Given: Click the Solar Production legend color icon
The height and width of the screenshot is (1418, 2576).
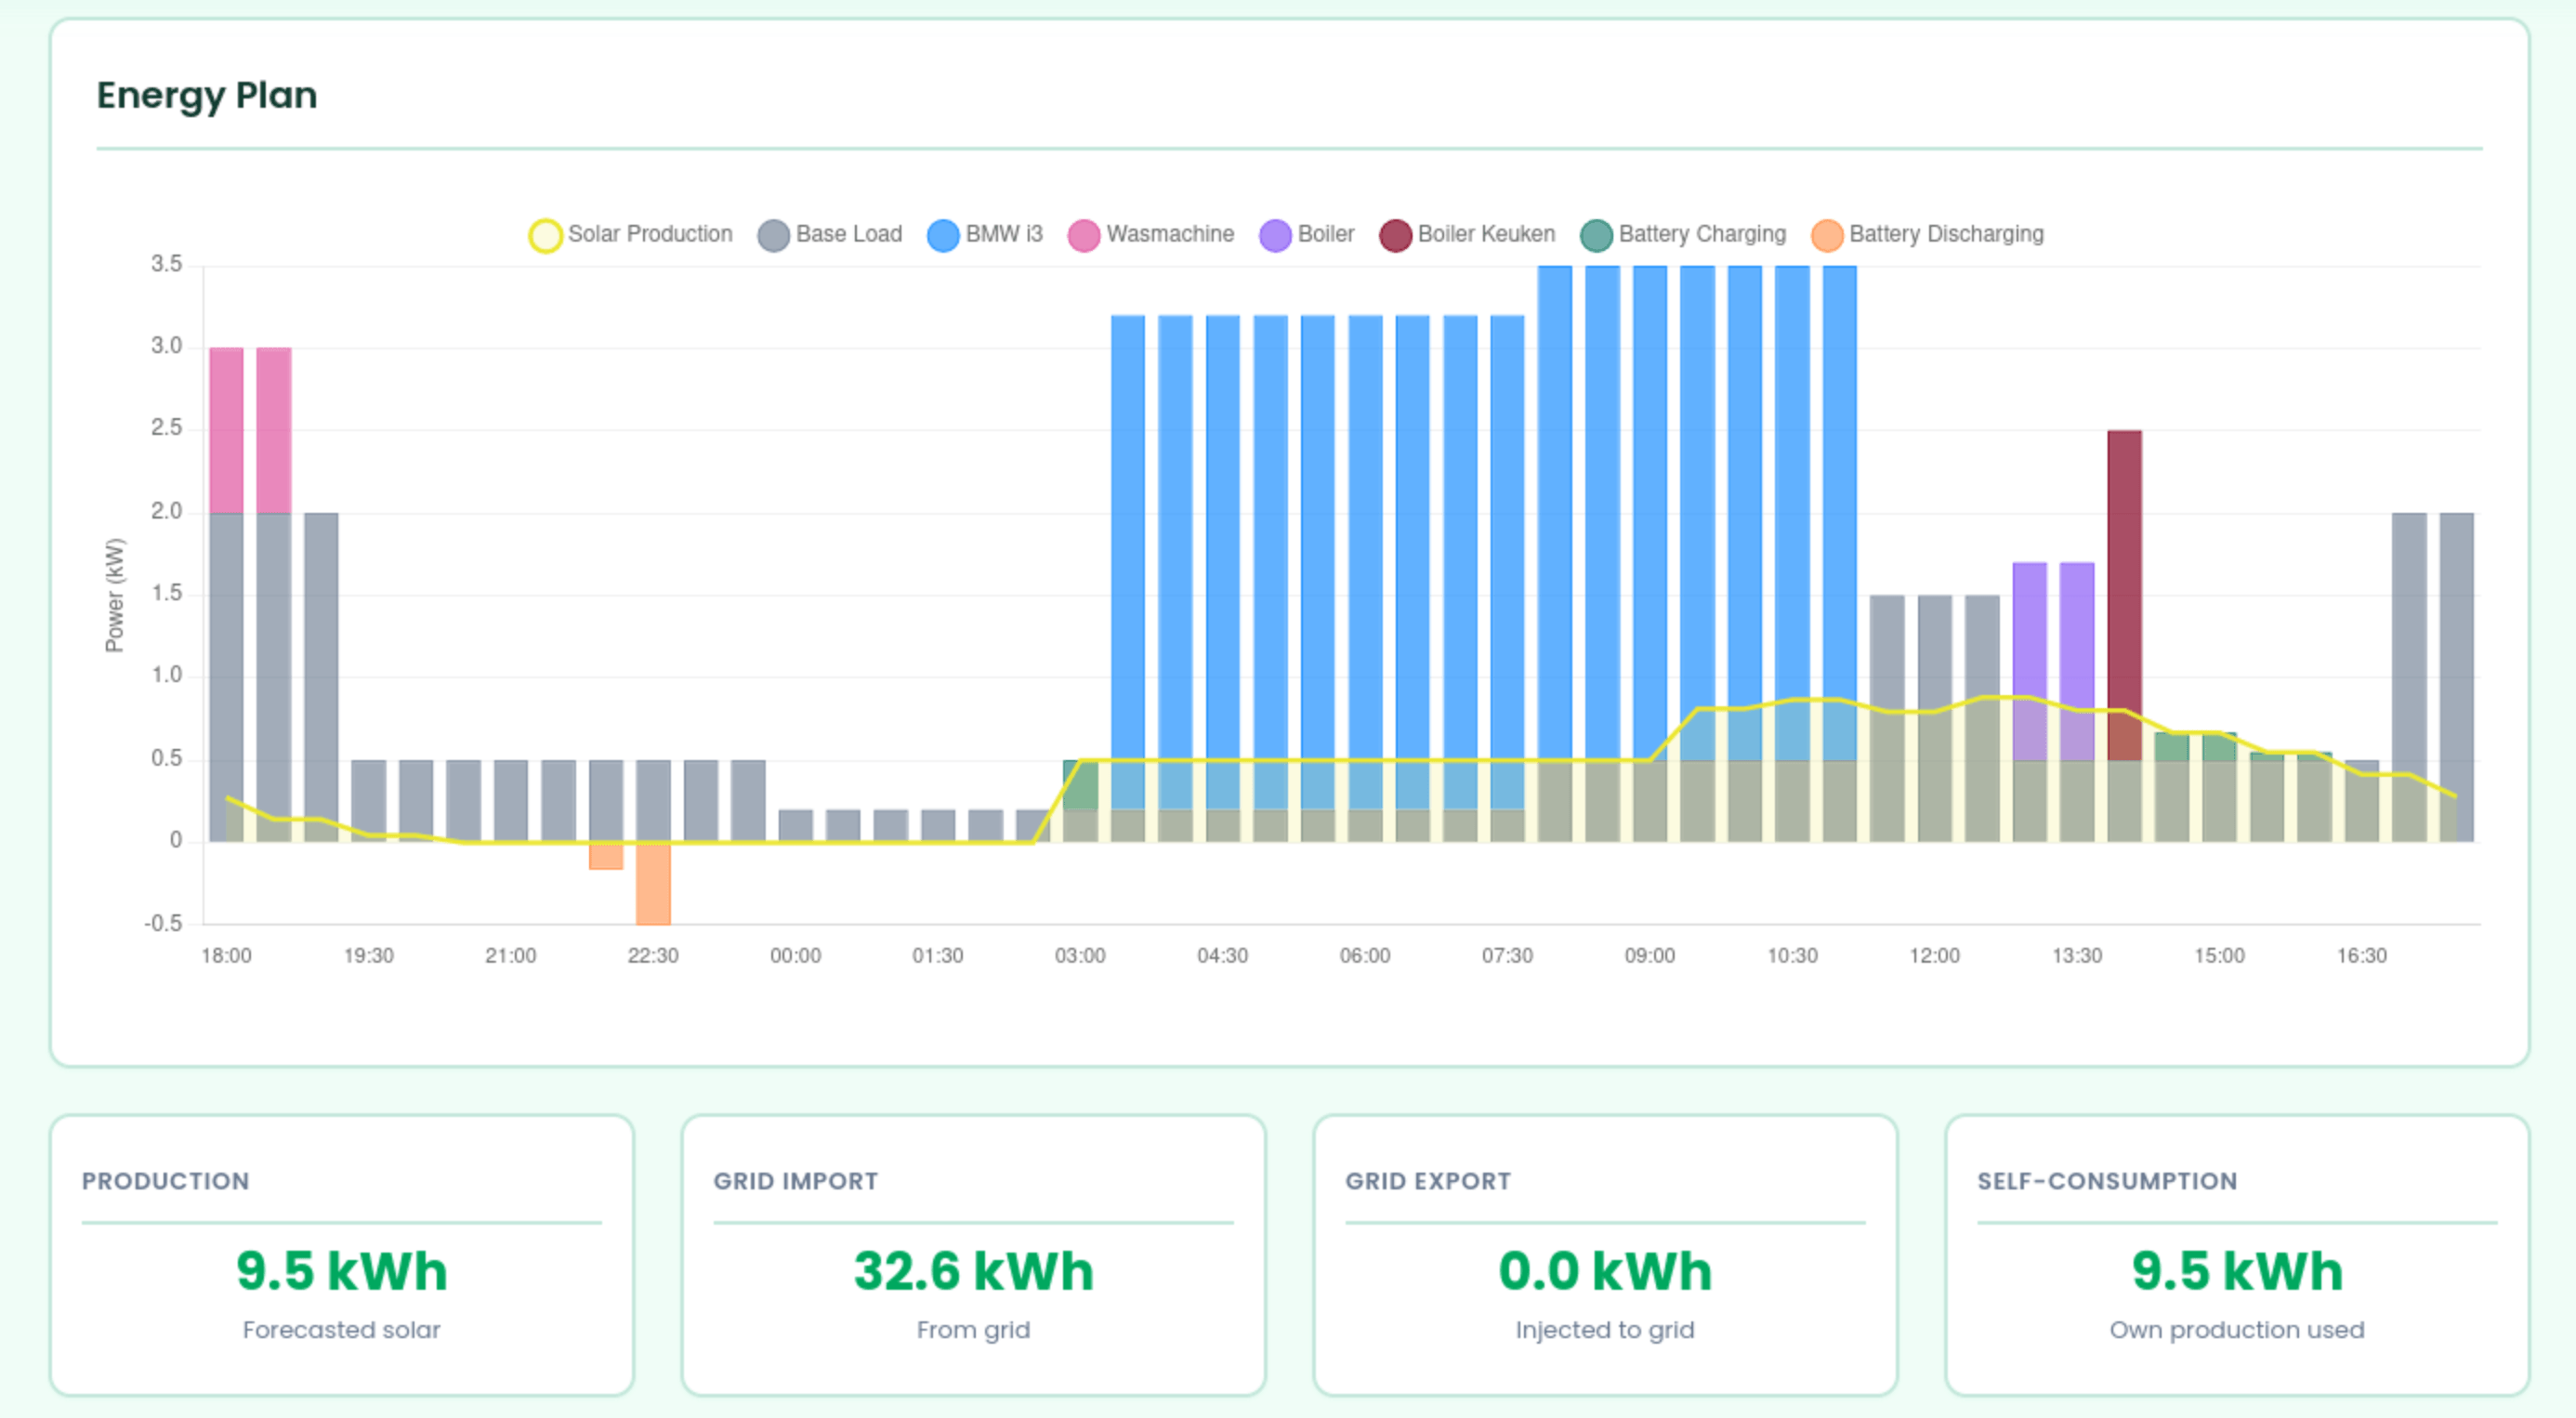Looking at the screenshot, I should pyautogui.click(x=545, y=234).
